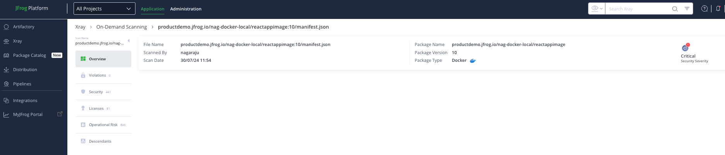Image resolution: width=725 pixels, height=155 pixels.
Task: Open Pipelines menu item
Action: [x=22, y=84]
